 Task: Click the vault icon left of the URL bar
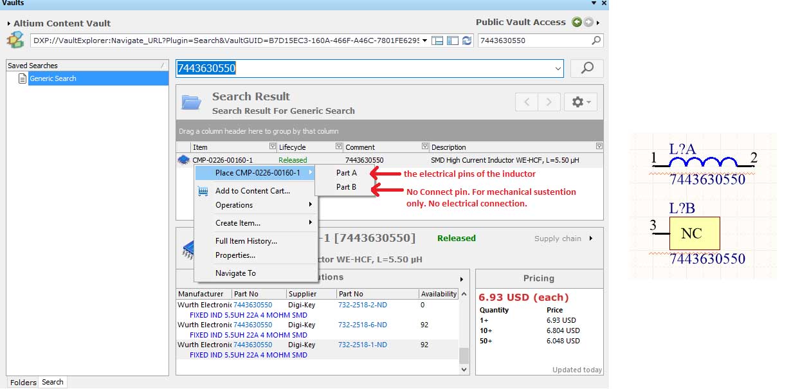click(15, 41)
